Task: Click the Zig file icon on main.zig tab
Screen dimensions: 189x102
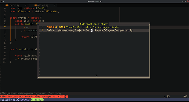Action: tap(35, 5)
